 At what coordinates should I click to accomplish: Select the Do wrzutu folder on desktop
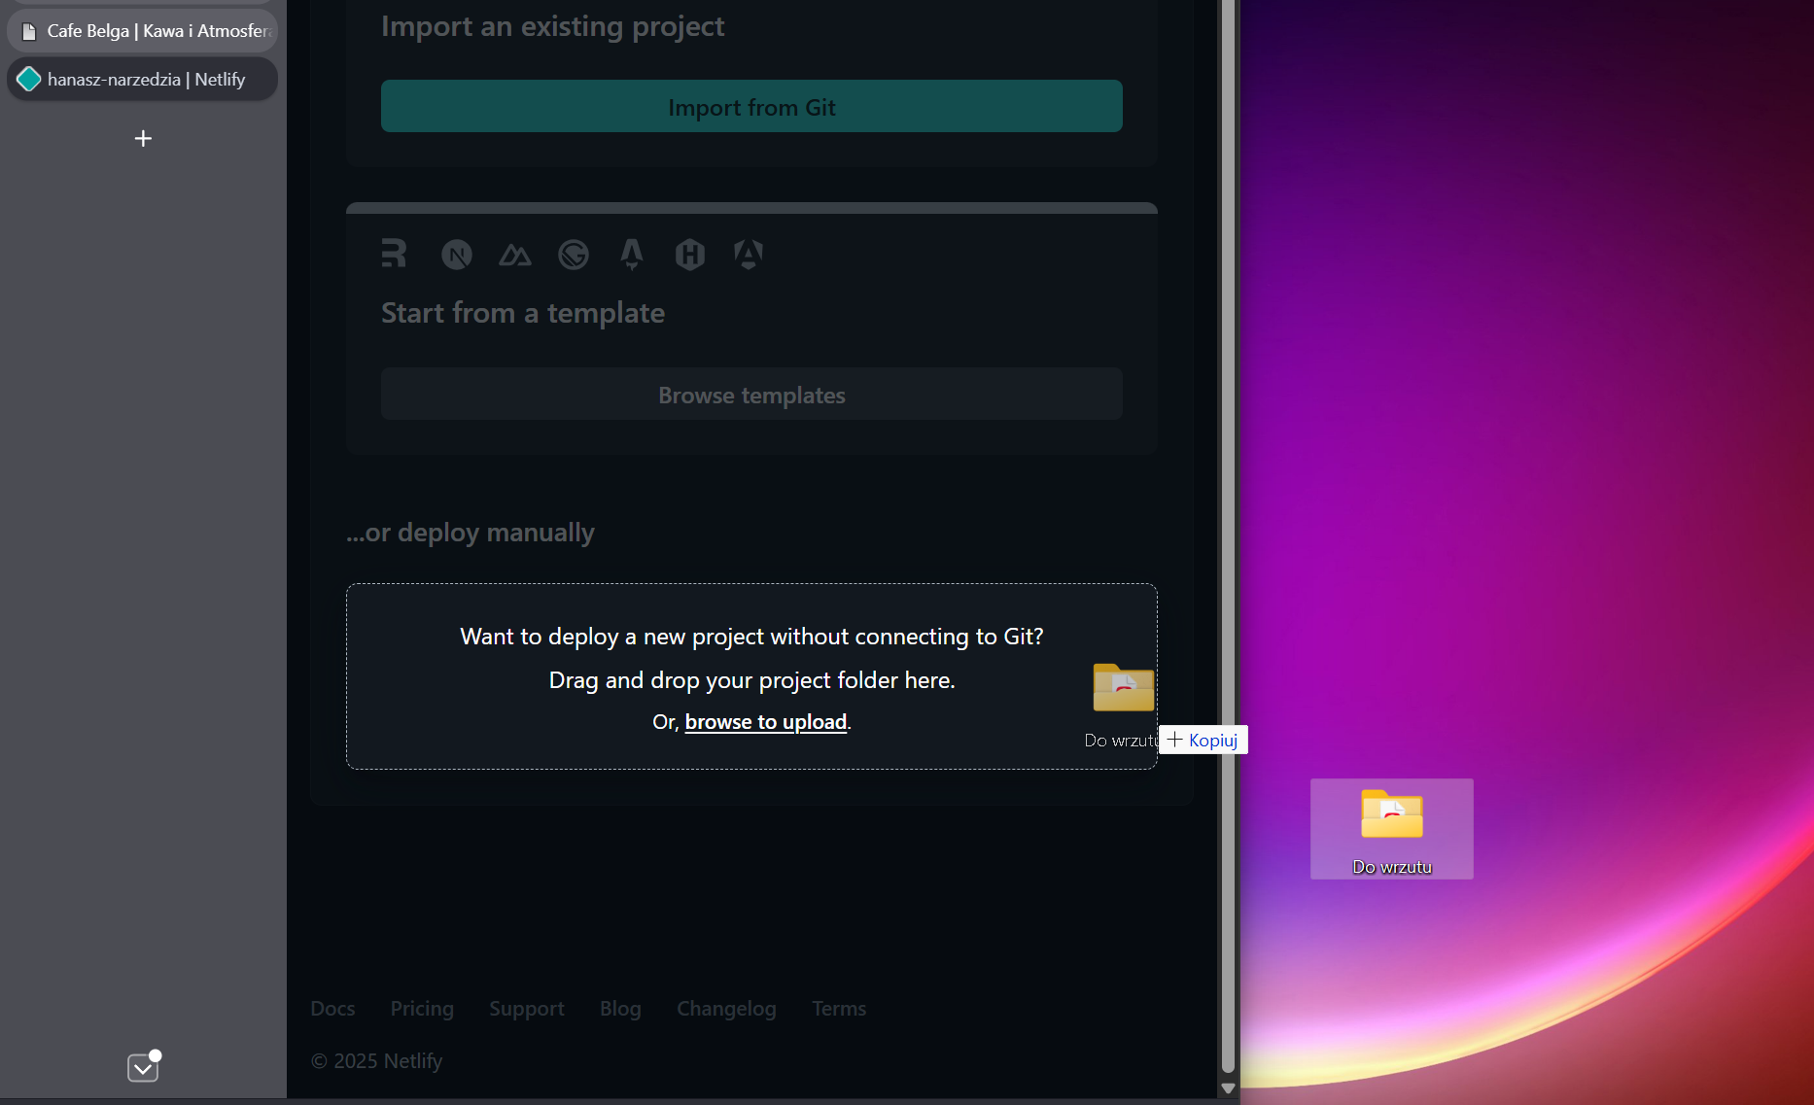pyautogui.click(x=1392, y=829)
